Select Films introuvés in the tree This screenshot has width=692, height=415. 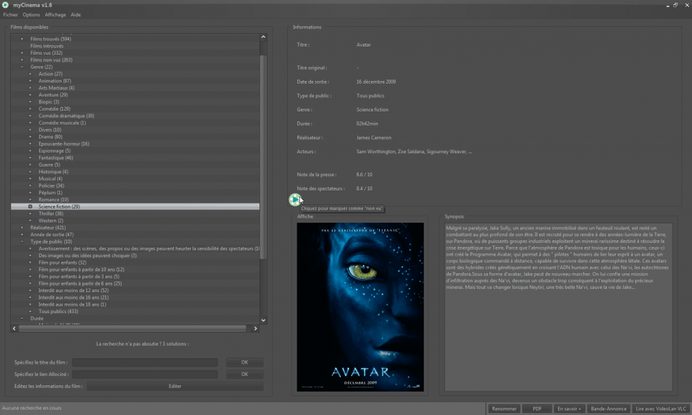pos(47,46)
